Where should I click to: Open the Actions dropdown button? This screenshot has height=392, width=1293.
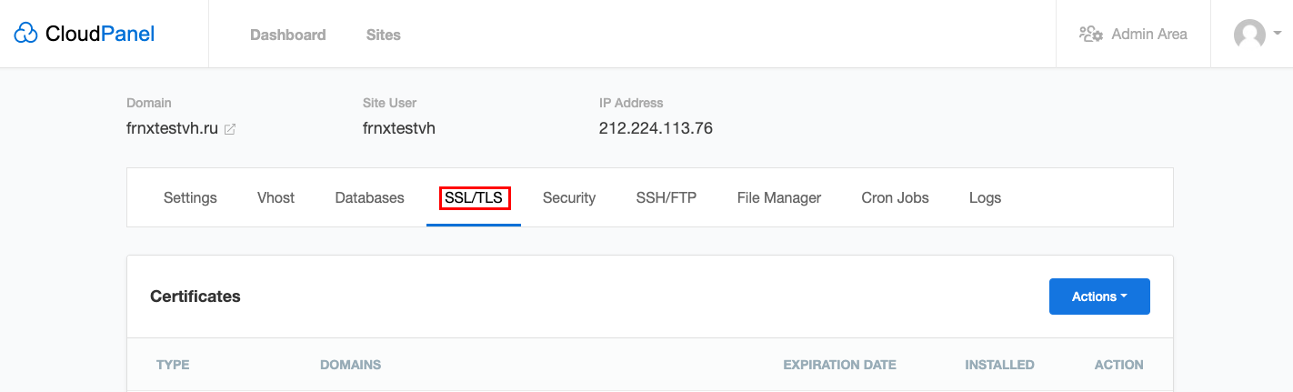point(1099,297)
